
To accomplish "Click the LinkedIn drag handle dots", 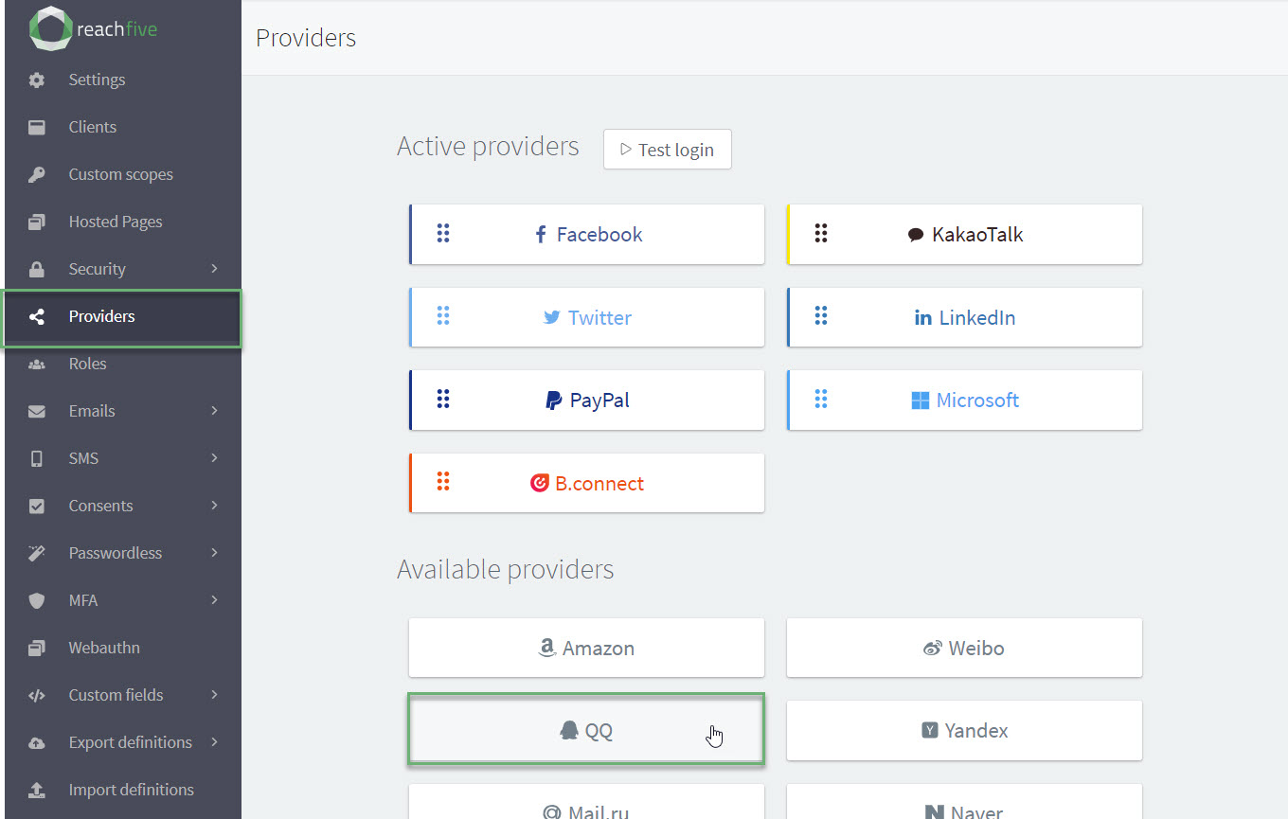I will (x=821, y=316).
